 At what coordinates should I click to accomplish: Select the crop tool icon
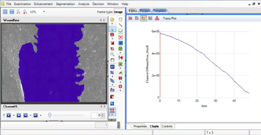point(112,72)
